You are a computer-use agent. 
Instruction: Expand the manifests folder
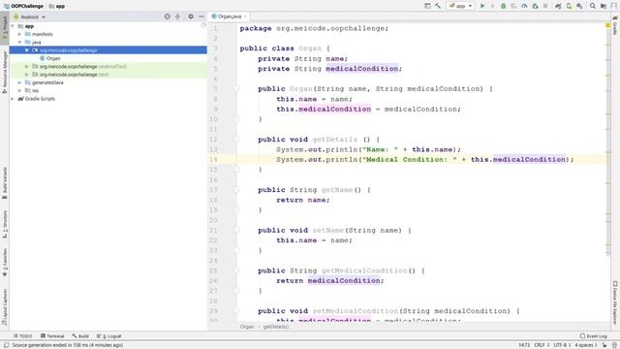coord(19,34)
